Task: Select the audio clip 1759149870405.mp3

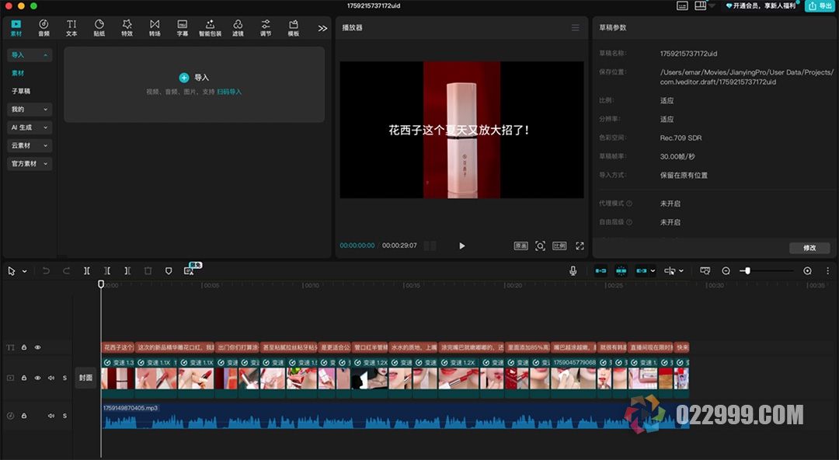Action: (x=395, y=416)
